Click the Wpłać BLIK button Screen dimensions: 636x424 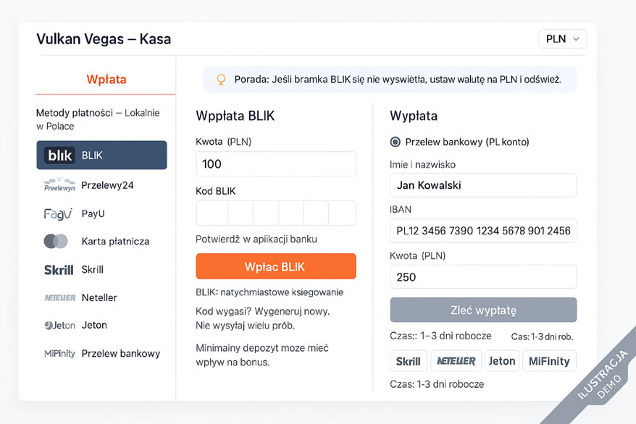(x=276, y=266)
